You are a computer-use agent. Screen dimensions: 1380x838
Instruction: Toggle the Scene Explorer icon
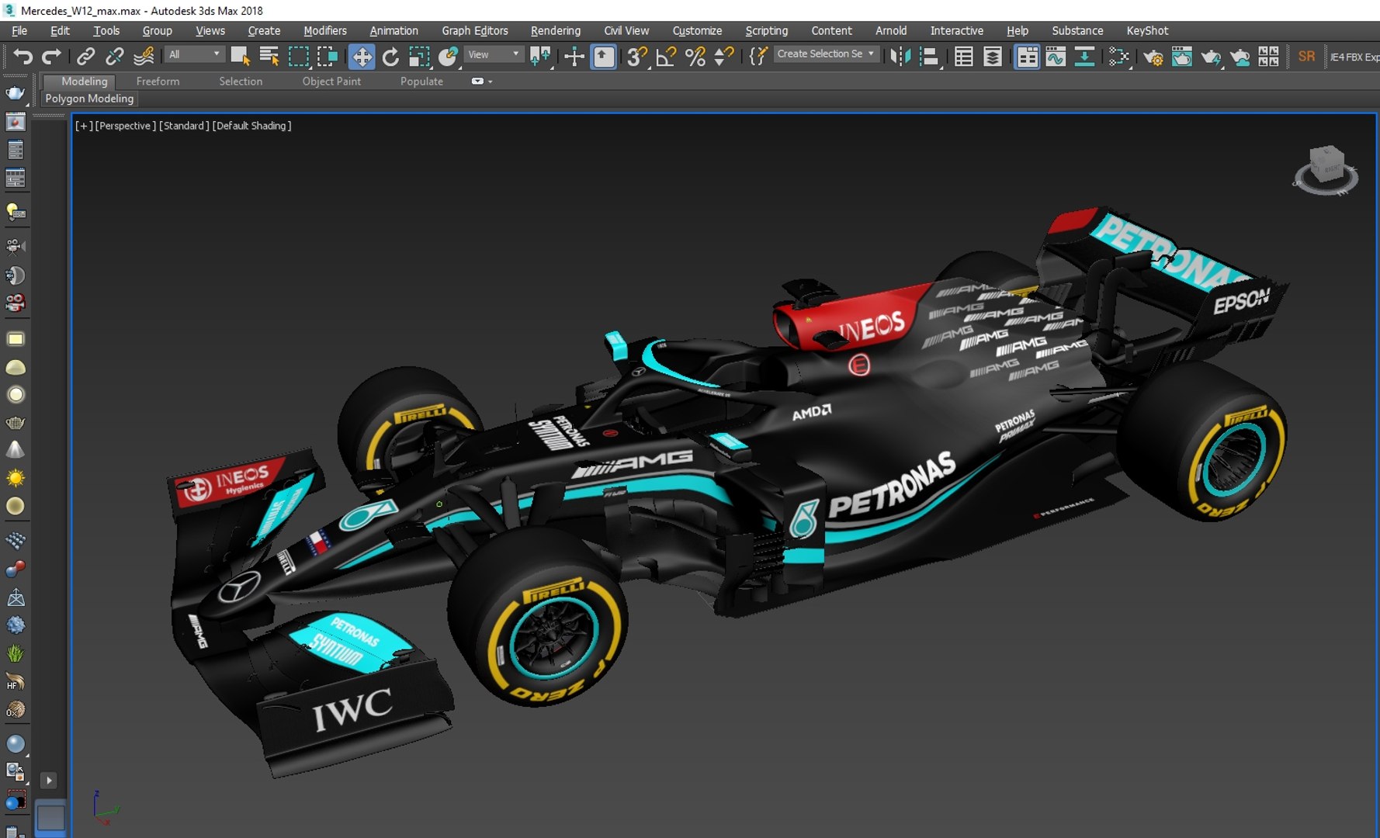[963, 56]
